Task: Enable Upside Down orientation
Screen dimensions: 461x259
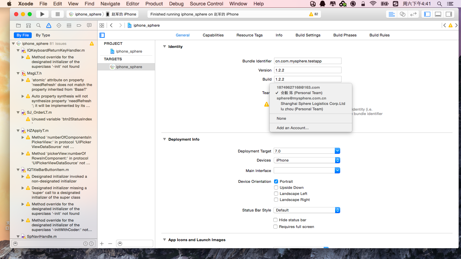Action: pyautogui.click(x=276, y=188)
